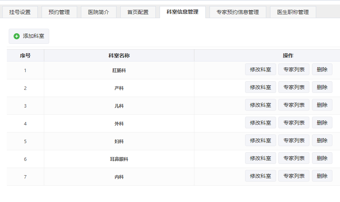
Task: Click the 序号 column header
Action: 25,56
